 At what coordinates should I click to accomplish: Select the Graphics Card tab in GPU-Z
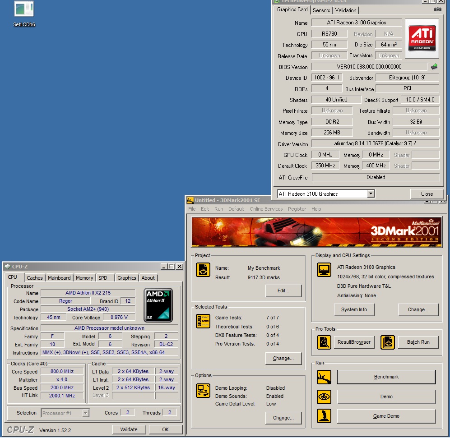[x=292, y=9]
